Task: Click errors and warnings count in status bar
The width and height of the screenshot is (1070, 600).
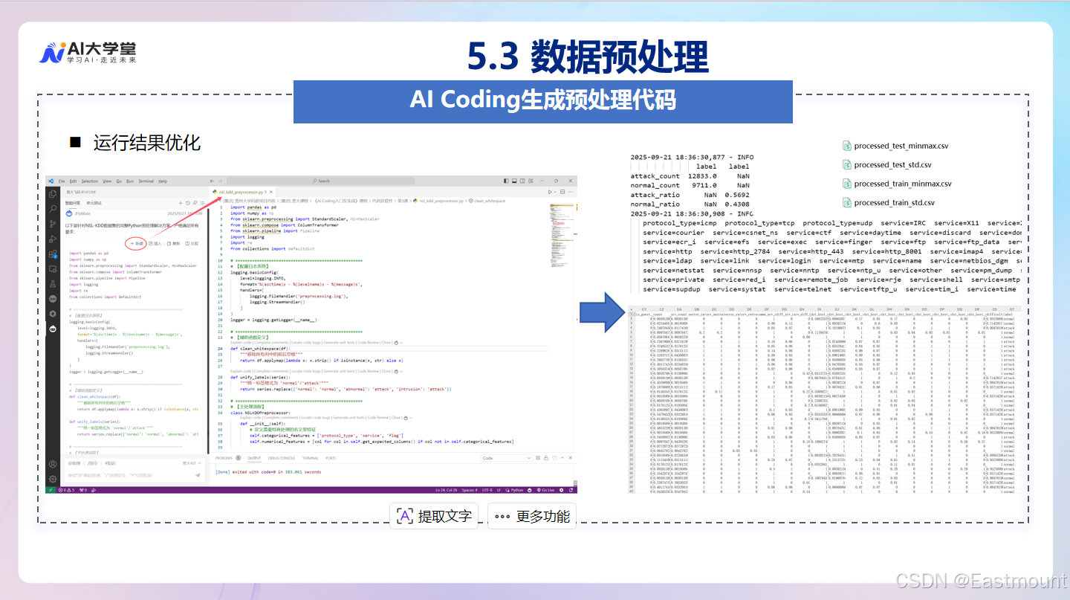Action: click(66, 490)
